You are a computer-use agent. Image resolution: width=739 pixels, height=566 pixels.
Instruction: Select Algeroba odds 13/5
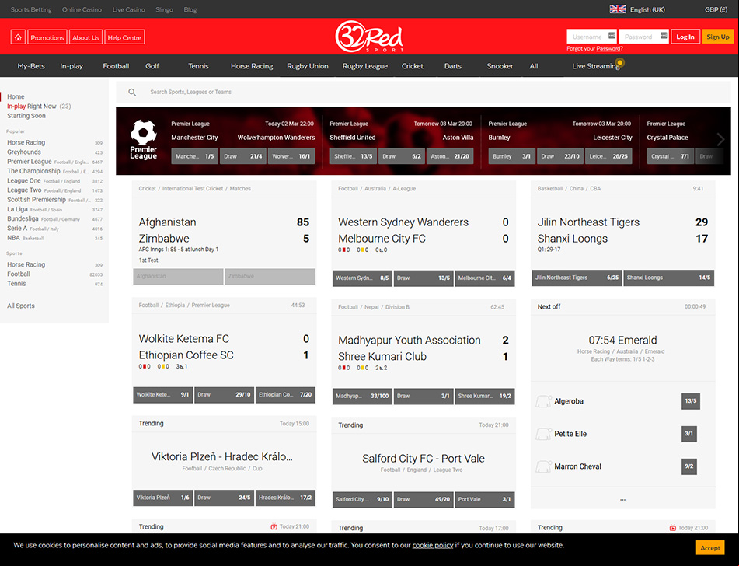click(x=691, y=401)
